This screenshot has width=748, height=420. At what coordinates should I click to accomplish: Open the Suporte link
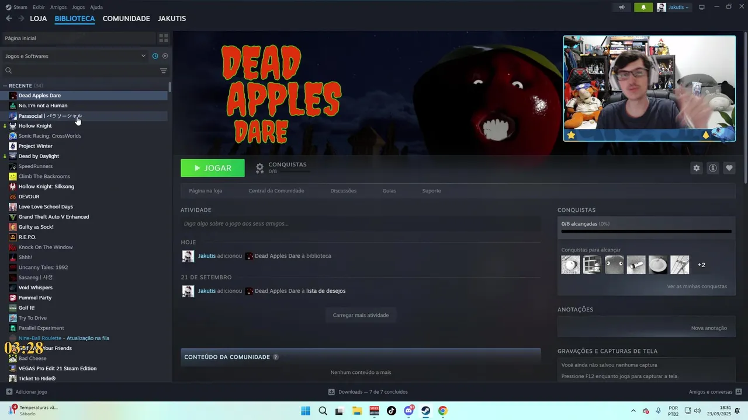(432, 191)
